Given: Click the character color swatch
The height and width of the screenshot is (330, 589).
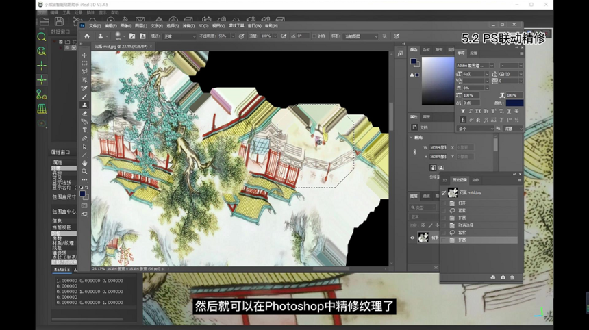Looking at the screenshot, I should pos(514,103).
